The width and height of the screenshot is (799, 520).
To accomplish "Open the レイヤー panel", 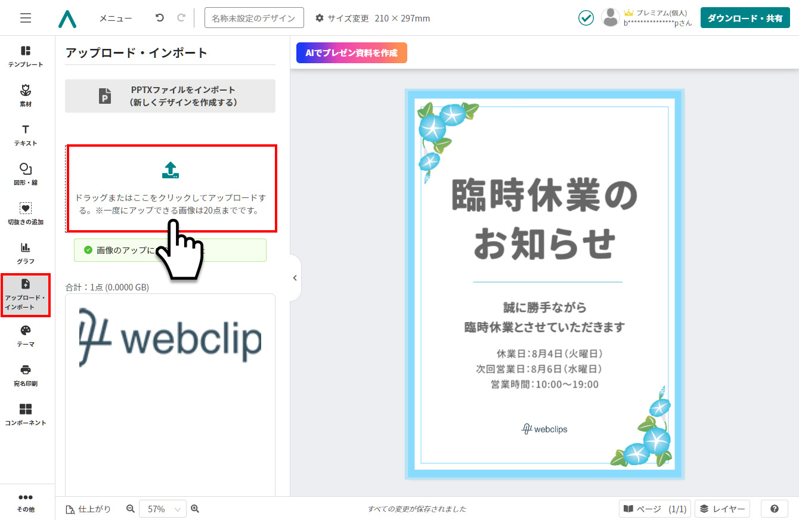I will (722, 509).
